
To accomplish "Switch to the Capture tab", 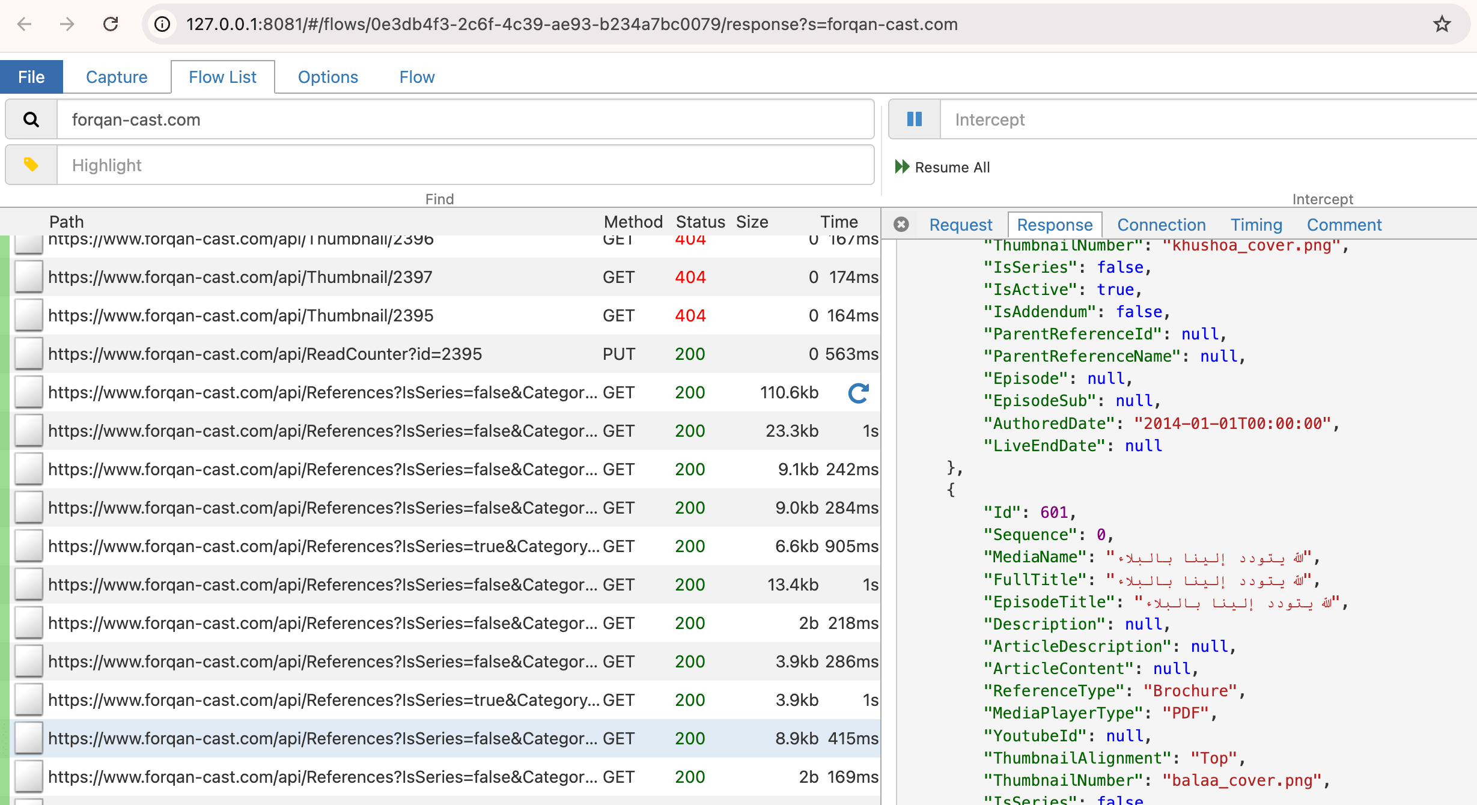I will pyautogui.click(x=117, y=77).
